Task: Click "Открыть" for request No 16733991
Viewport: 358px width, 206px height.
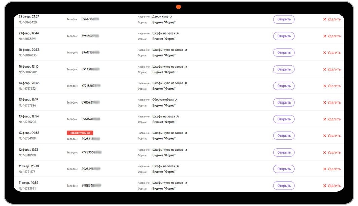Action: tap(284, 186)
